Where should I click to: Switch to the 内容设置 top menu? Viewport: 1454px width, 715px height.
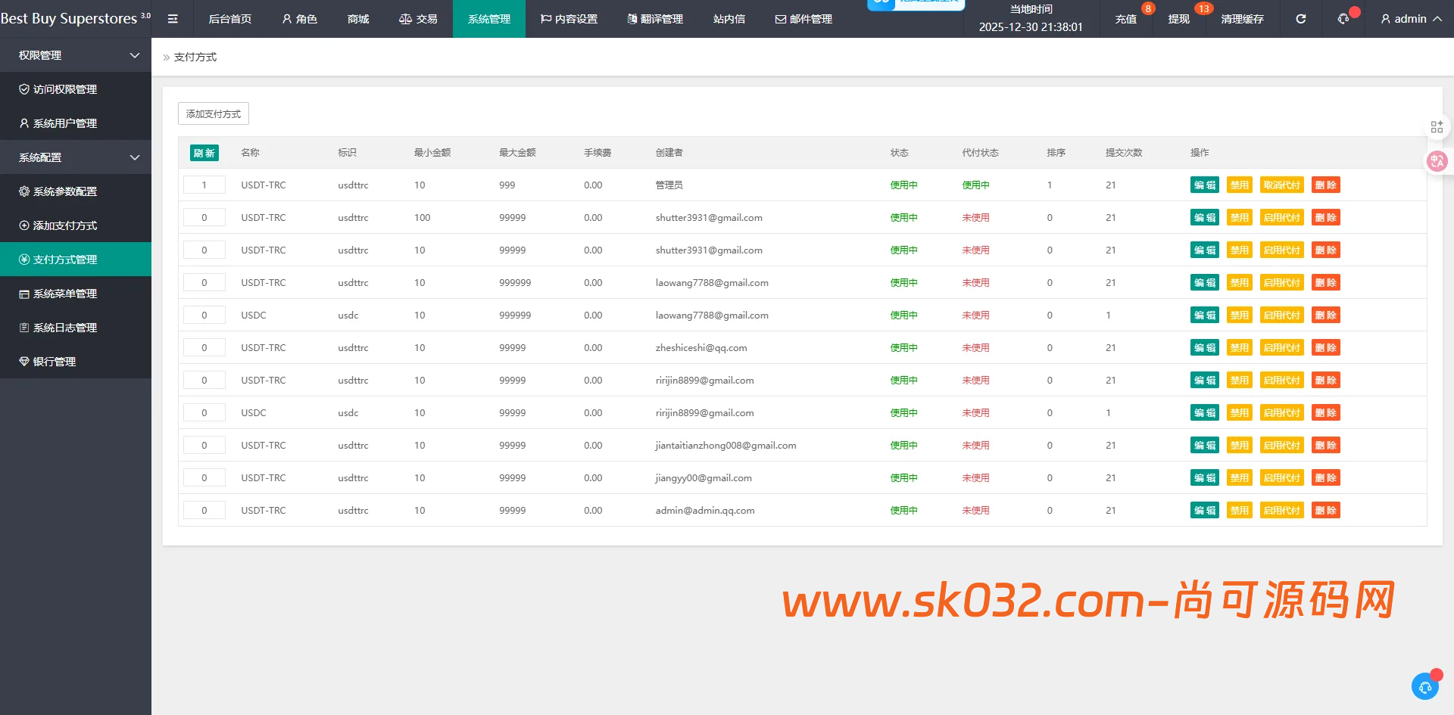(x=569, y=19)
